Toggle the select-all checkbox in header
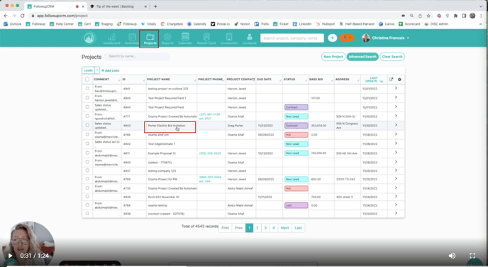Image resolution: width=488 pixels, height=267 pixels. click(87, 79)
